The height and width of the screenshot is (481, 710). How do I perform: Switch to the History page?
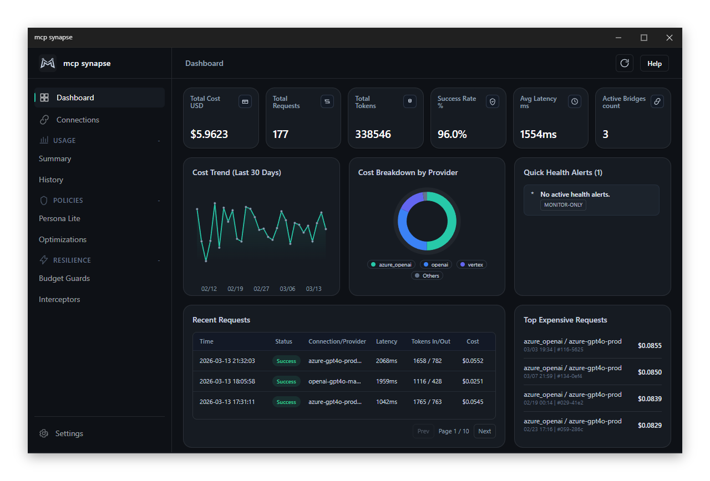tap(51, 180)
